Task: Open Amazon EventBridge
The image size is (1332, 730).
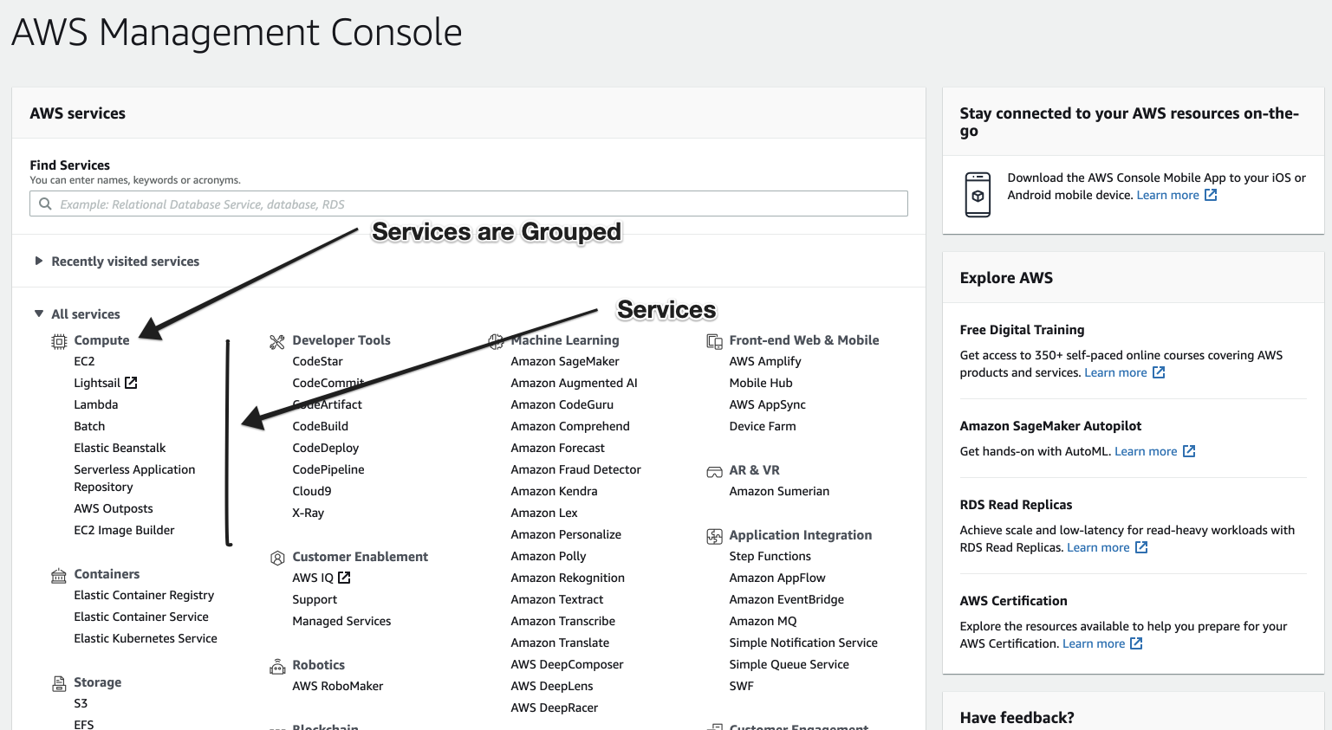Action: click(787, 599)
